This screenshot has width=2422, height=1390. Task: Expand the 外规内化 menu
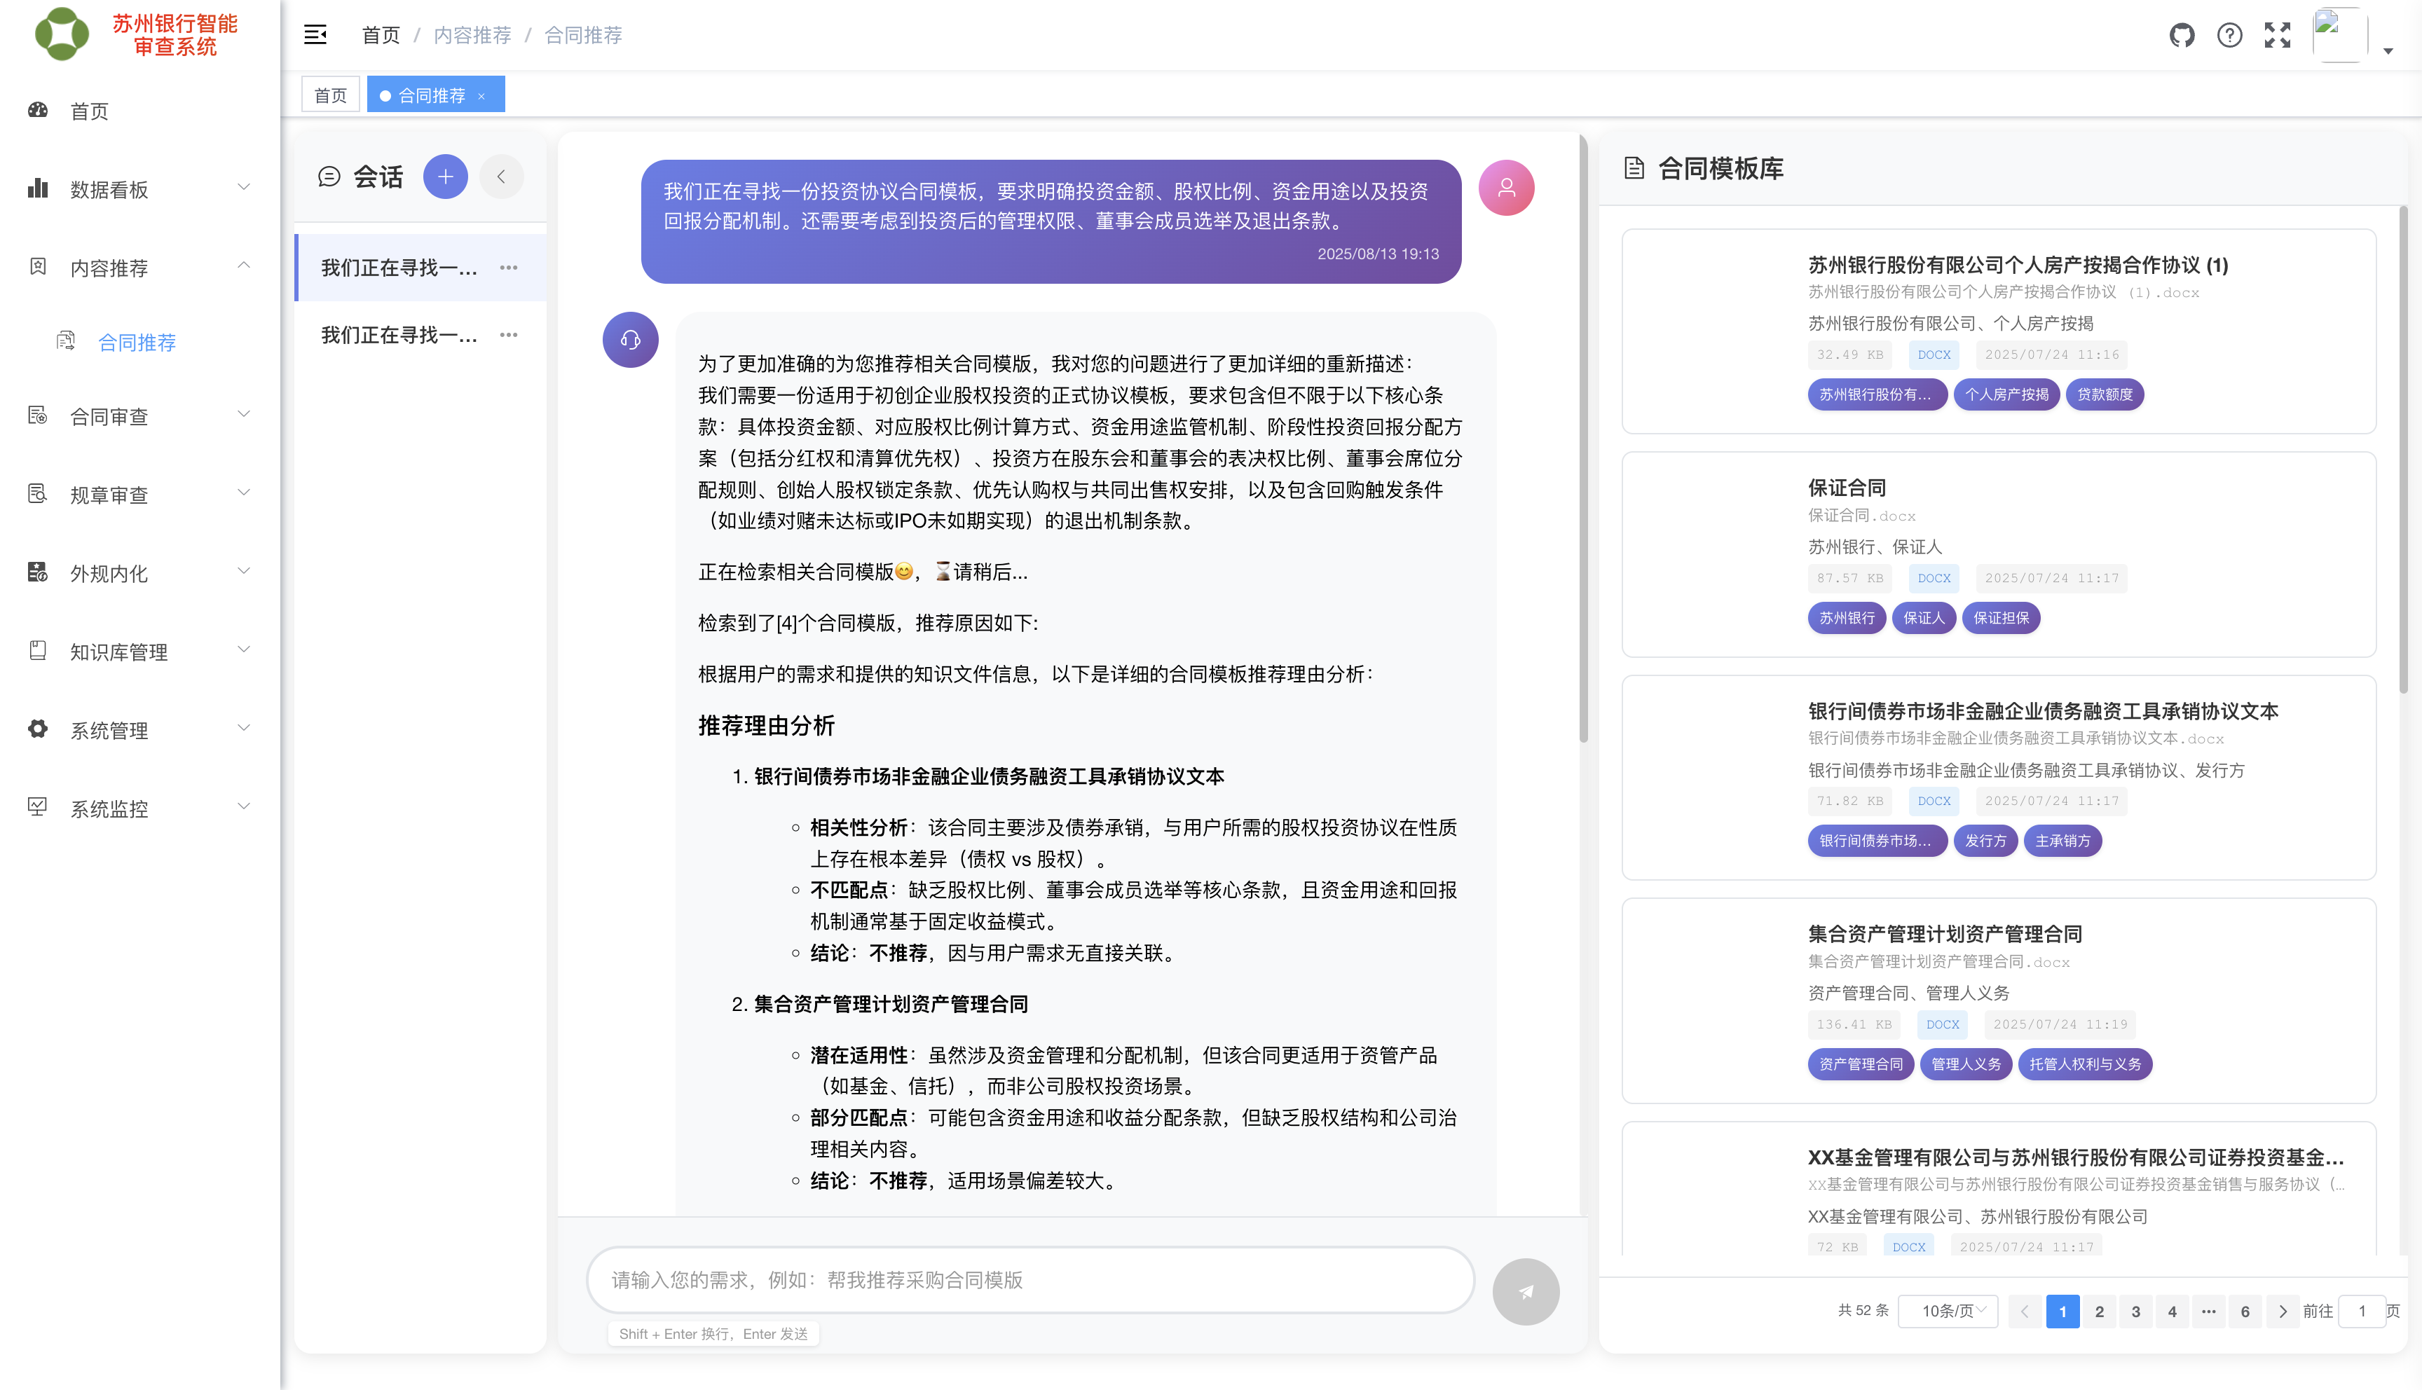140,573
